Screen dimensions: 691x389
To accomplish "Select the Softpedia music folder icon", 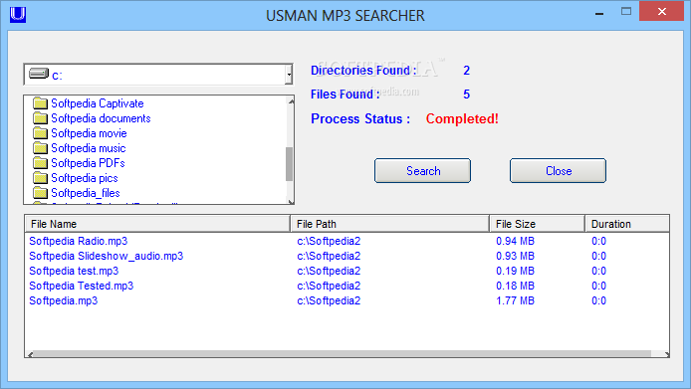I will 40,148.
